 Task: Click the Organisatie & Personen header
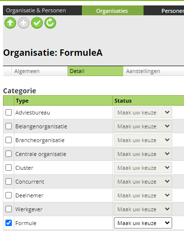(x=36, y=10)
